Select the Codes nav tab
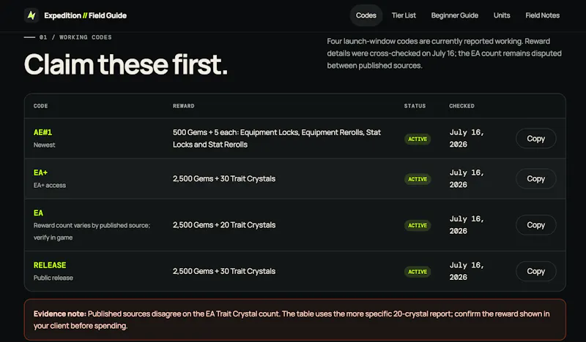Screen dimensions: 586x342 (366, 15)
